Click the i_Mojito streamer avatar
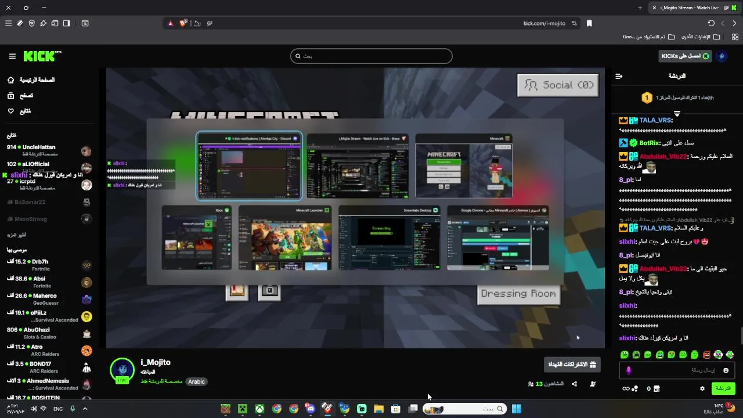 pos(122,370)
